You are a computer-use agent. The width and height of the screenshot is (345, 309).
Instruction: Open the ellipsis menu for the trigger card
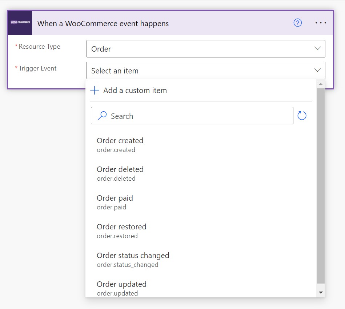point(321,23)
